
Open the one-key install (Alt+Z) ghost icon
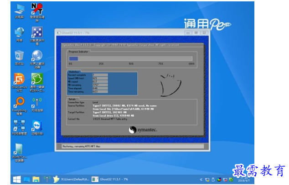37,82
